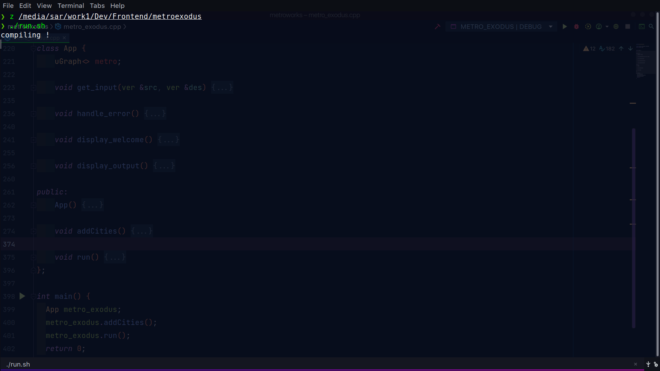The width and height of the screenshot is (660, 371).
Task: Expand the profiler options dropdown arrow
Action: pos(607,27)
